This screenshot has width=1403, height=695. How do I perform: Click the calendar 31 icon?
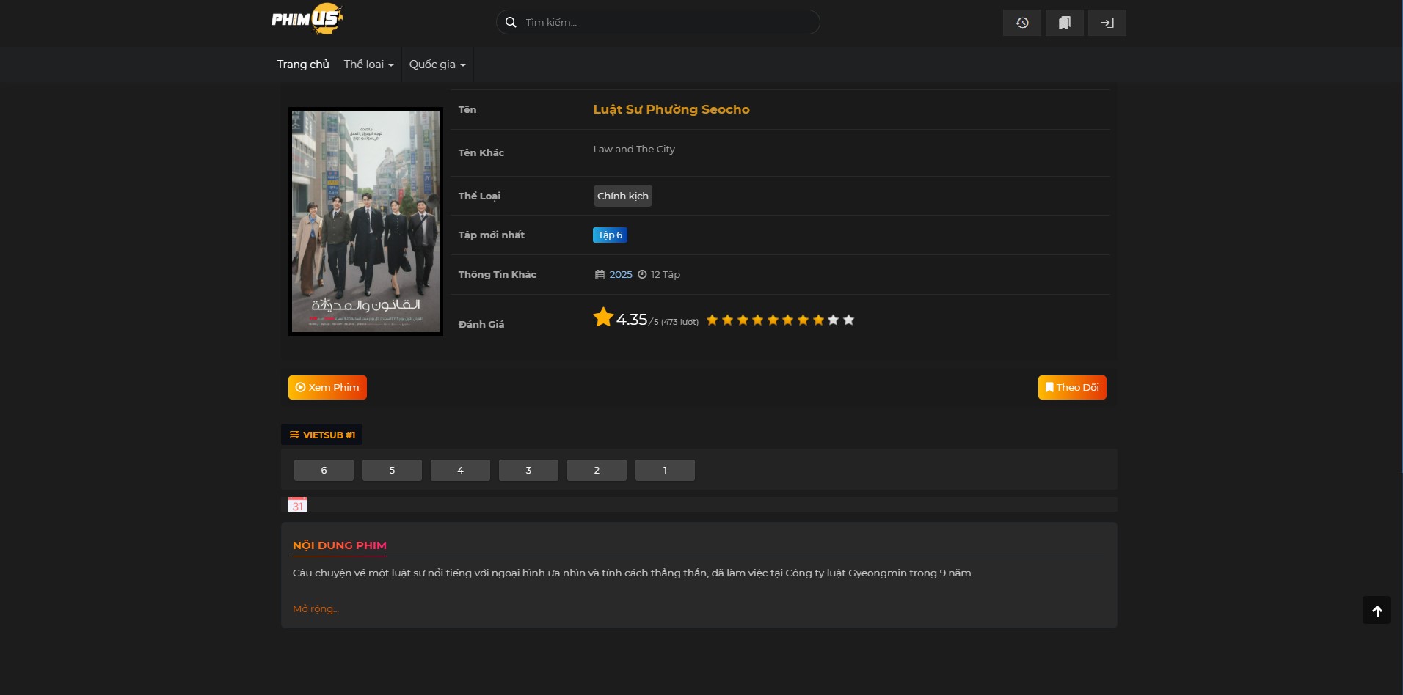(x=297, y=505)
